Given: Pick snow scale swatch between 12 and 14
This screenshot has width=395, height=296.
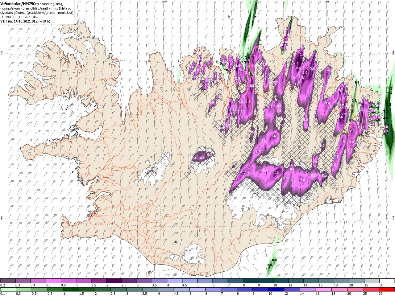Looking at the screenshot, I should click(x=295, y=281).
